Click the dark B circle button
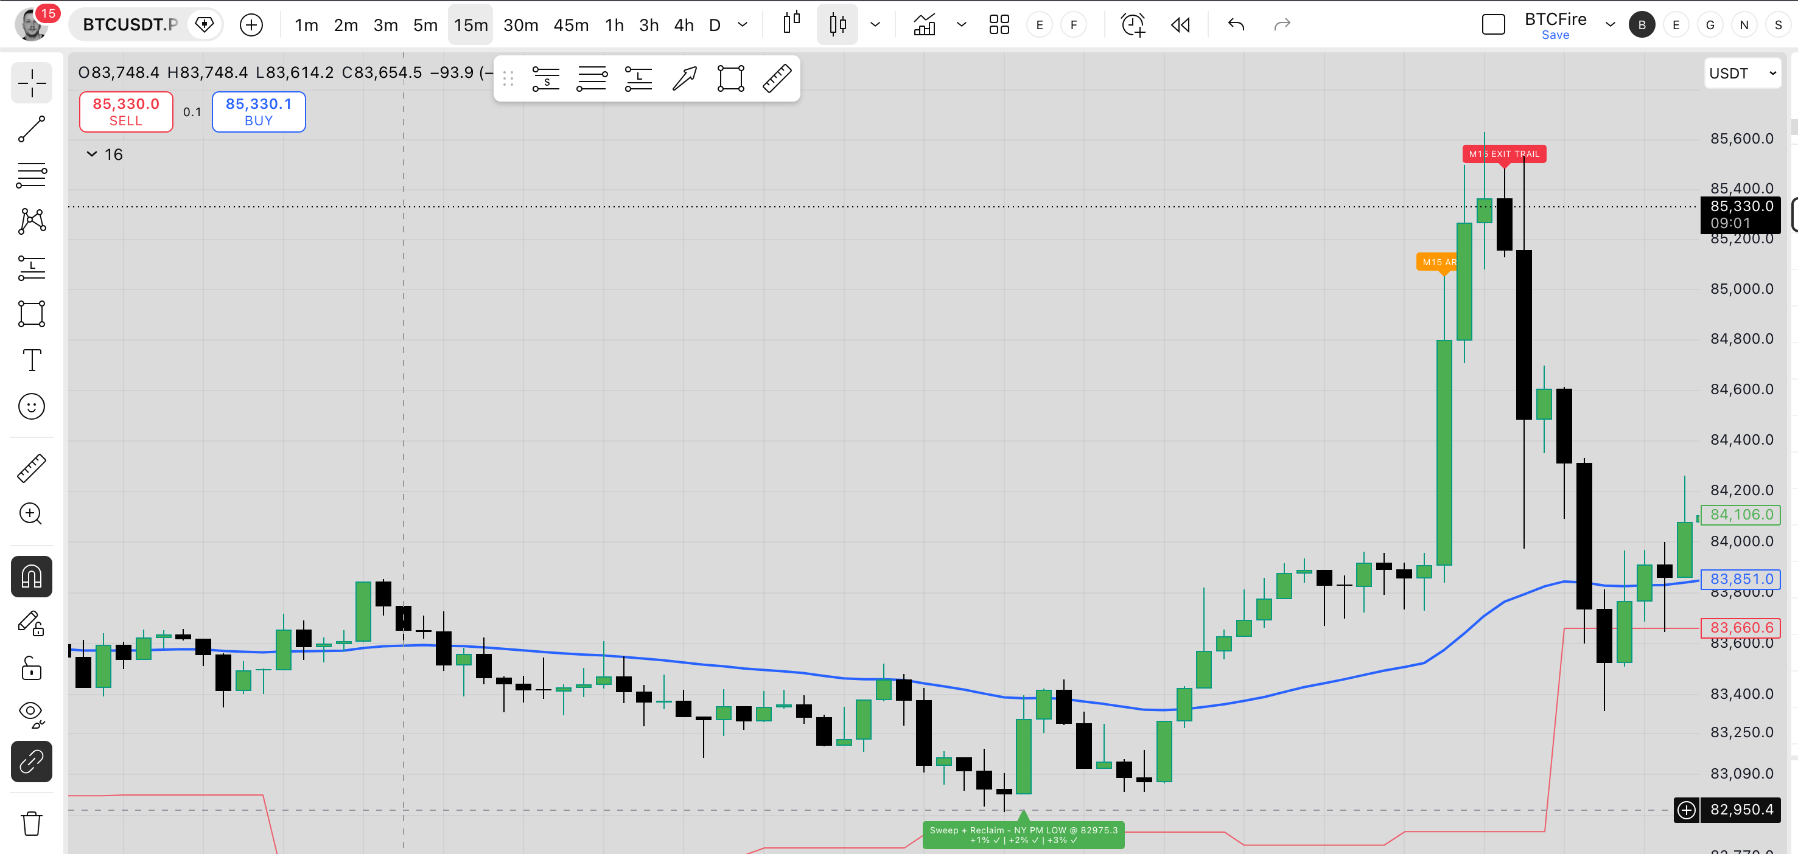Image resolution: width=1798 pixels, height=854 pixels. (1642, 25)
